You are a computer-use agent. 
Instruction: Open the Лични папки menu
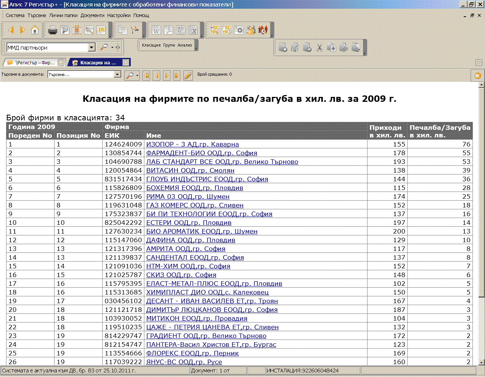coord(63,16)
